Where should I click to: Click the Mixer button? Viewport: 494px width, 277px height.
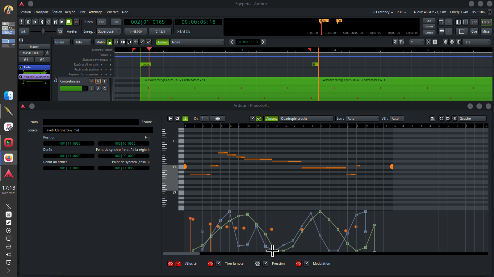(x=486, y=31)
